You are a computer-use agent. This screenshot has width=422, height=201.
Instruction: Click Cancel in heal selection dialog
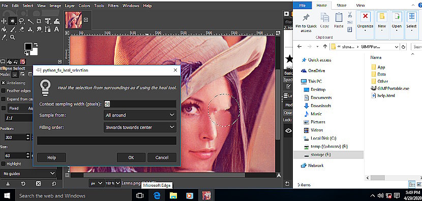click(162, 157)
